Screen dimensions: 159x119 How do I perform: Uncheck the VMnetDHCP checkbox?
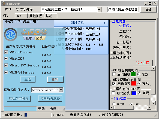coord(6,59)
